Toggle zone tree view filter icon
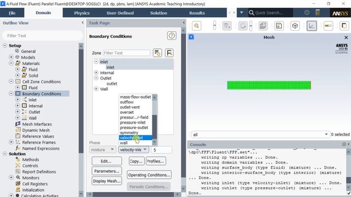The height and width of the screenshot is (197, 351). (x=157, y=53)
